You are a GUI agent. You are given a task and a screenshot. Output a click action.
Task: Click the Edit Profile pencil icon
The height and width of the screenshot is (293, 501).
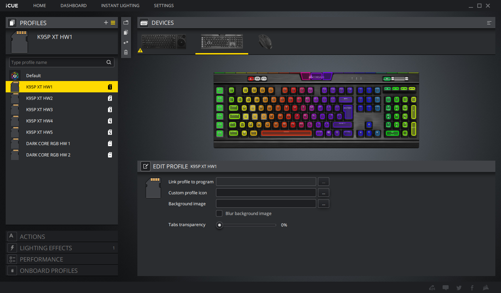tap(145, 166)
